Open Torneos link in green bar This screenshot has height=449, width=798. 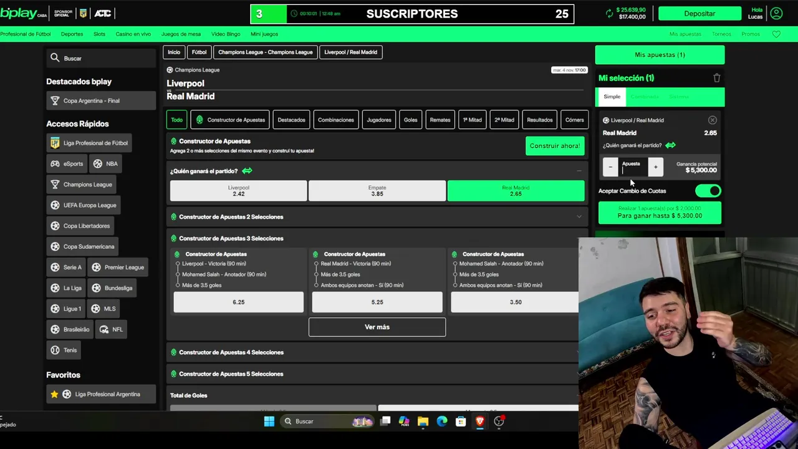(721, 34)
